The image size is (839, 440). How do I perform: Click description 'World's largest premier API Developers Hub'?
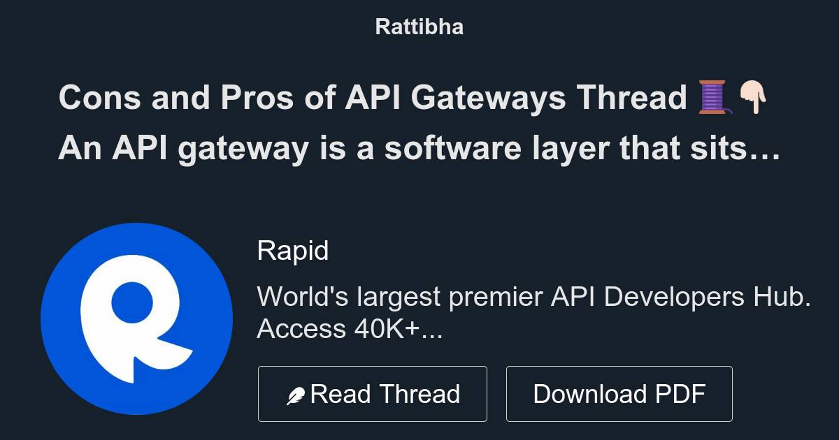[x=534, y=298]
